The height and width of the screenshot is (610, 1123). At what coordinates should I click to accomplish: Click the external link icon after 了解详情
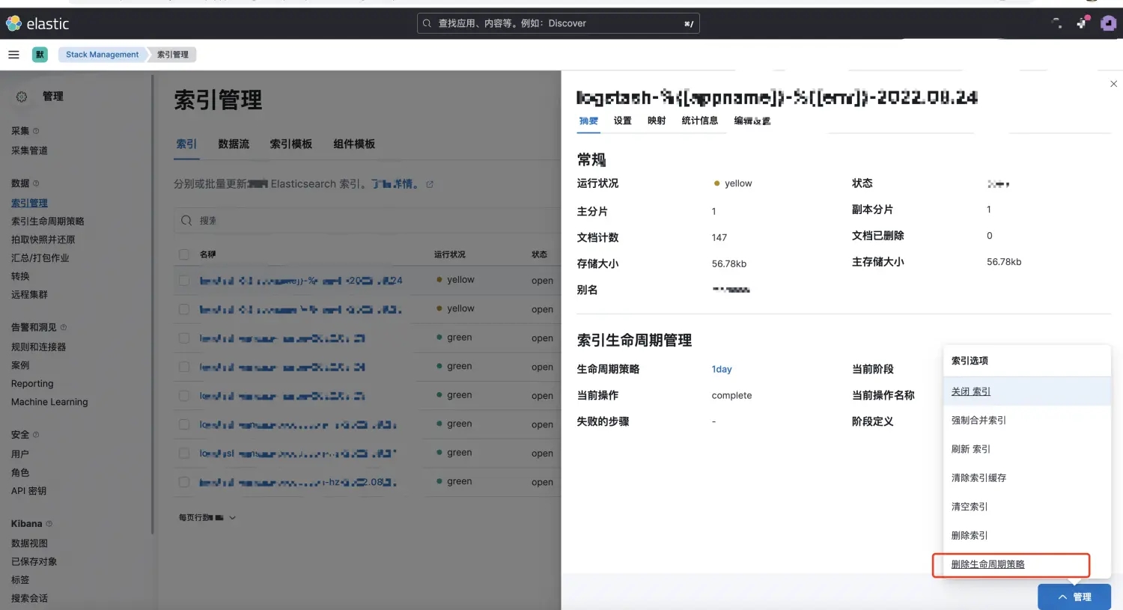pyautogui.click(x=430, y=184)
